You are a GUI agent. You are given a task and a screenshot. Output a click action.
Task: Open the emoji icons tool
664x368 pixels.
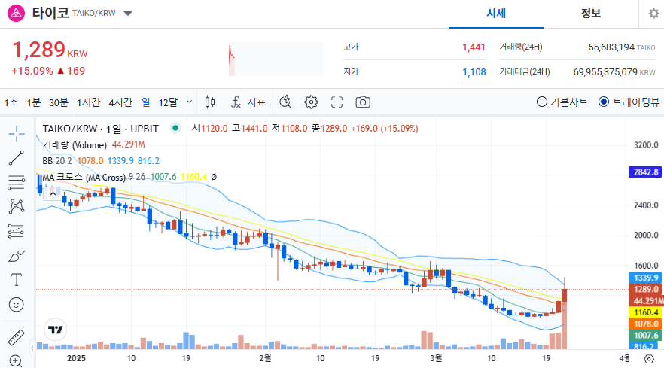point(17,305)
